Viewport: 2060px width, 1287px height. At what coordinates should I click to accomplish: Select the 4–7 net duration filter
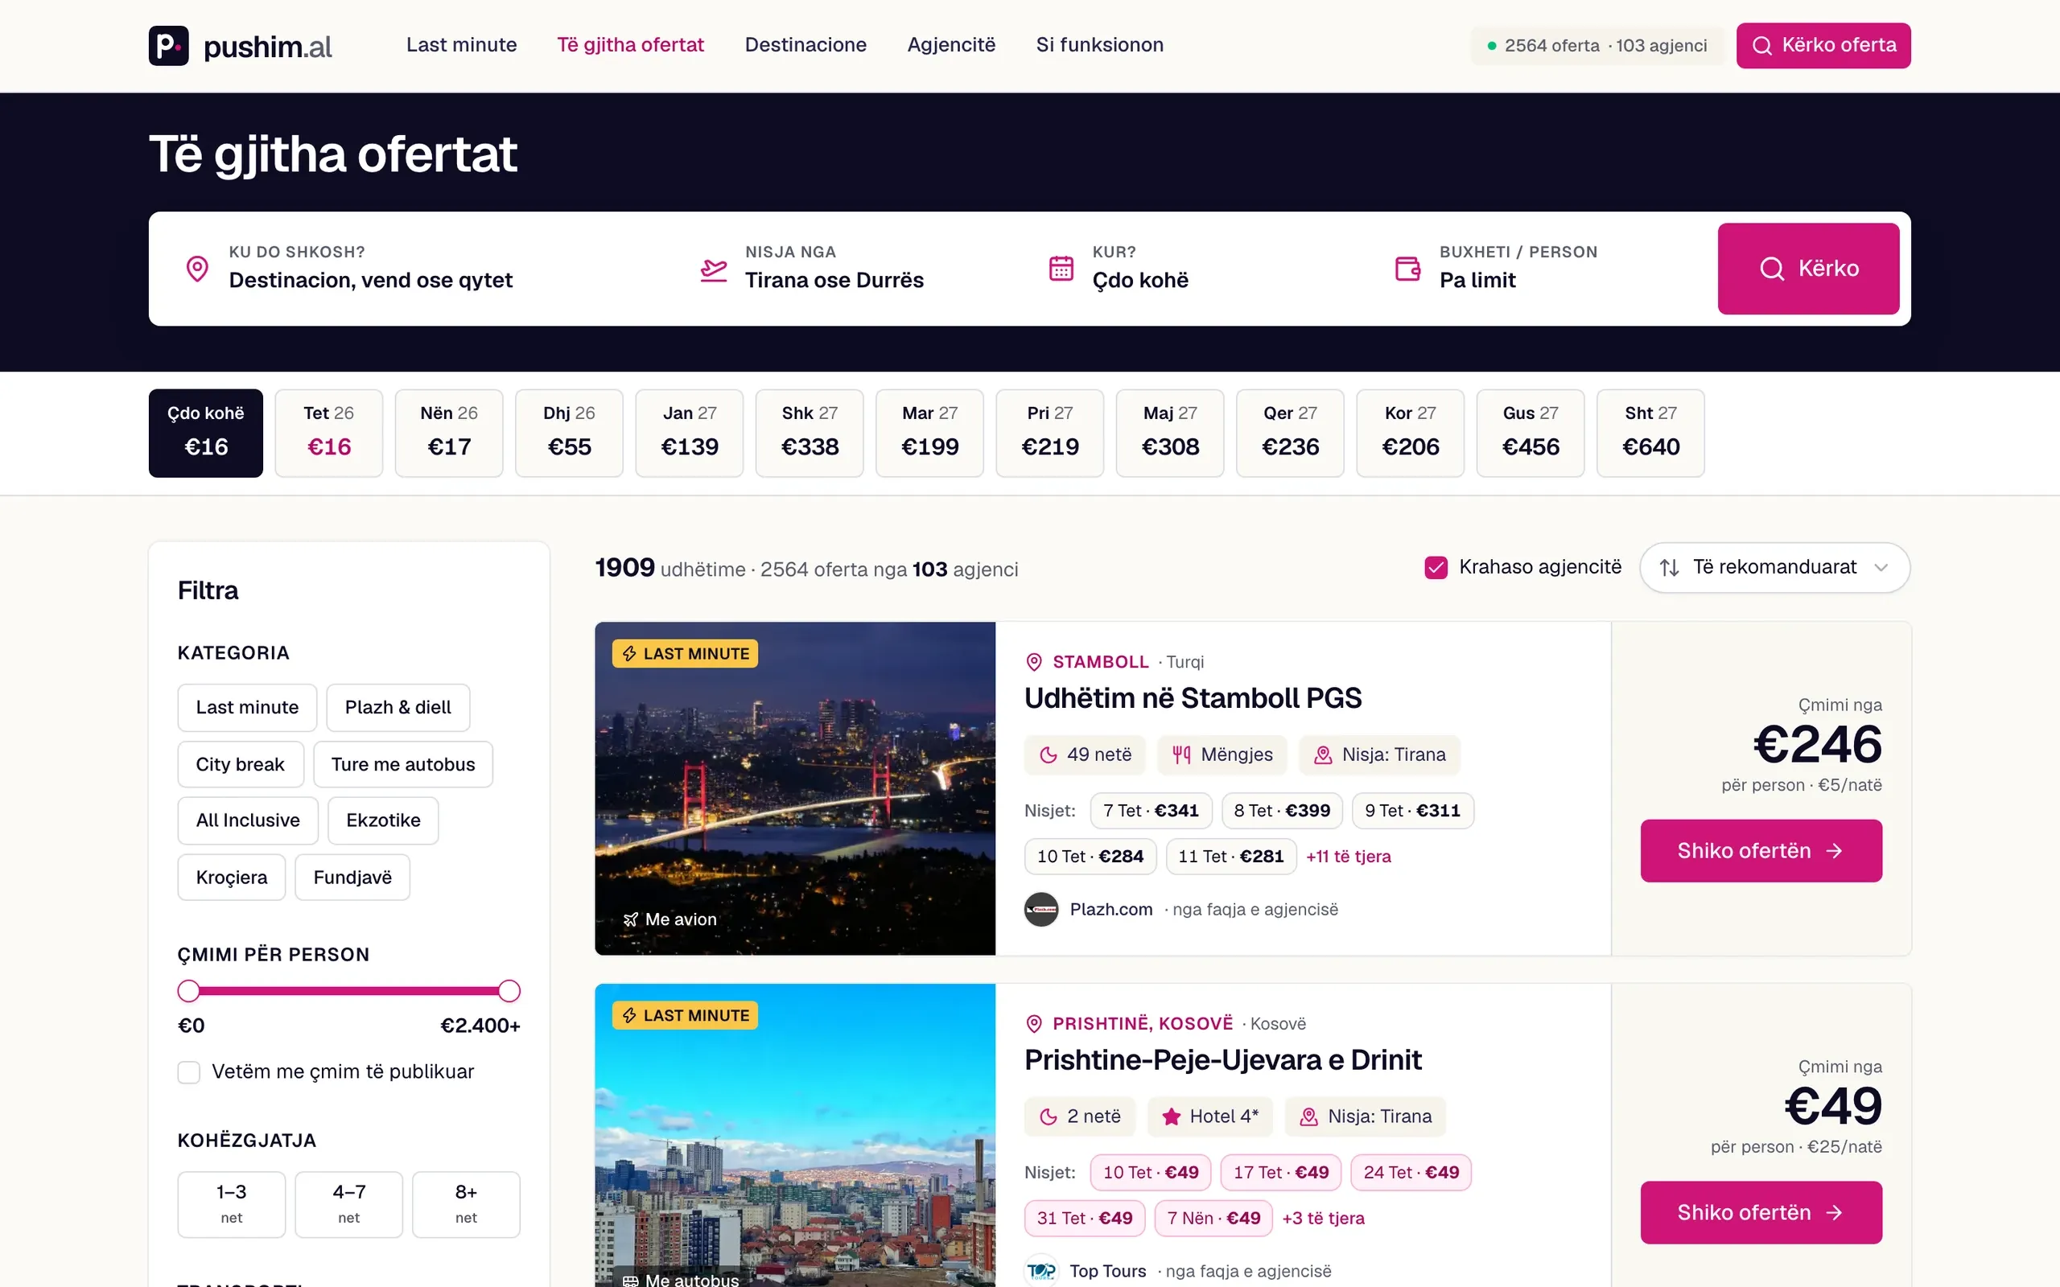pyautogui.click(x=349, y=1204)
